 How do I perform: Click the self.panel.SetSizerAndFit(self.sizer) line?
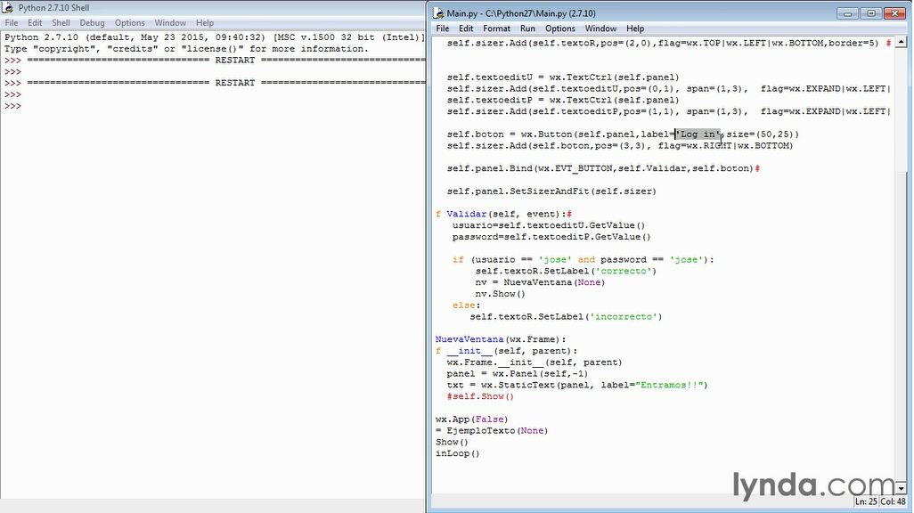[x=551, y=191]
